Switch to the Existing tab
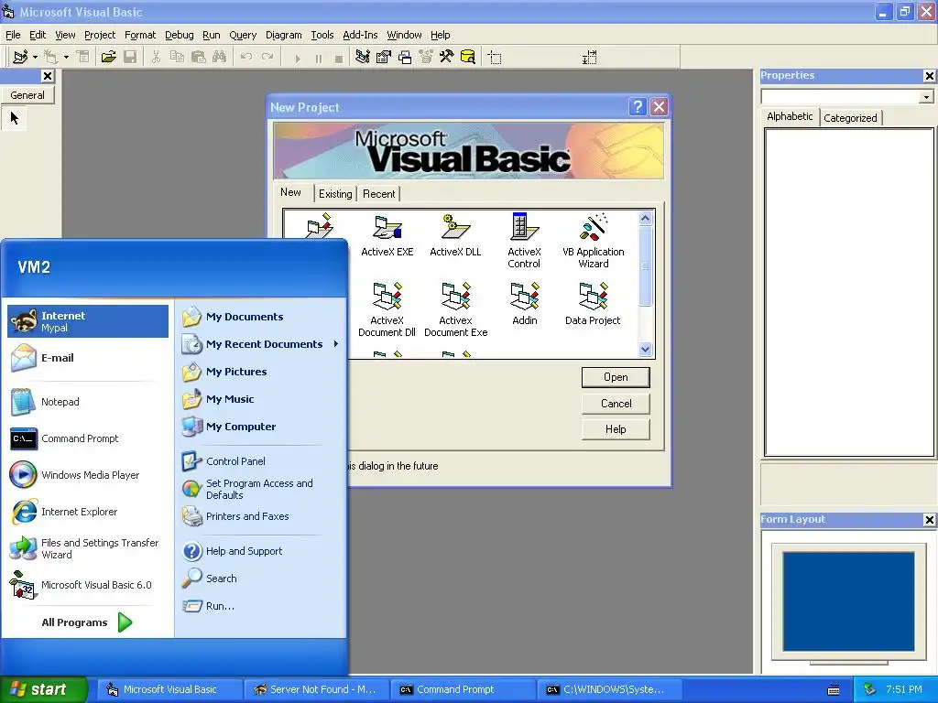Screen dimensions: 938x703 [x=335, y=194]
